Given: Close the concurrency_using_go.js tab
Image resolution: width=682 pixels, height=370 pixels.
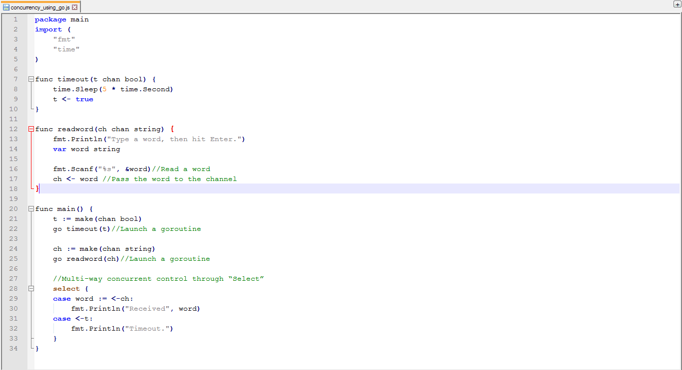Looking at the screenshot, I should coord(75,7).
